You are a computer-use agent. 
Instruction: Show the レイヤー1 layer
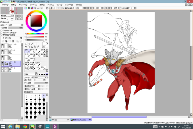[x=2, y=69]
